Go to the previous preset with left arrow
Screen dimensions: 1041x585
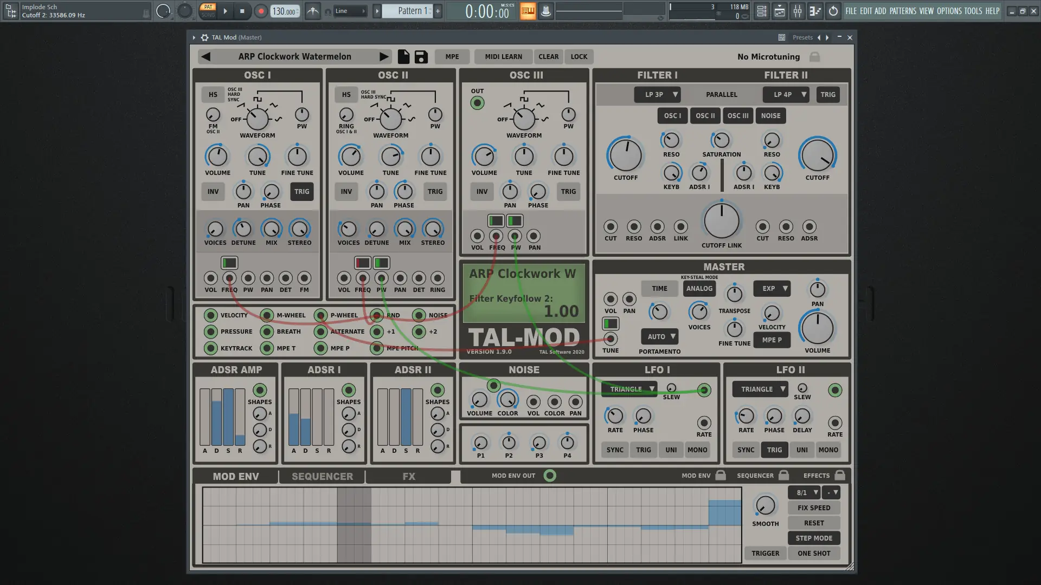tap(205, 56)
